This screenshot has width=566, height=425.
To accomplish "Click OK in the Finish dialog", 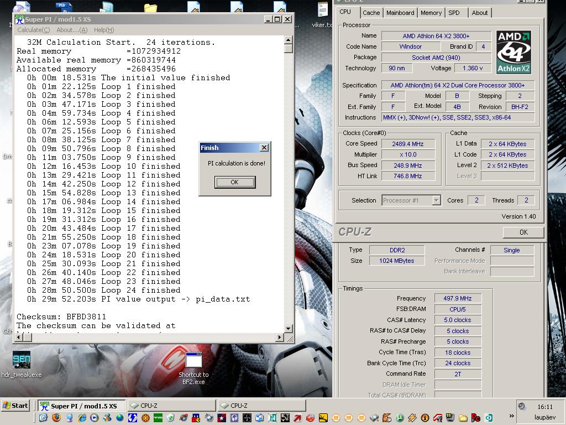I will (234, 182).
